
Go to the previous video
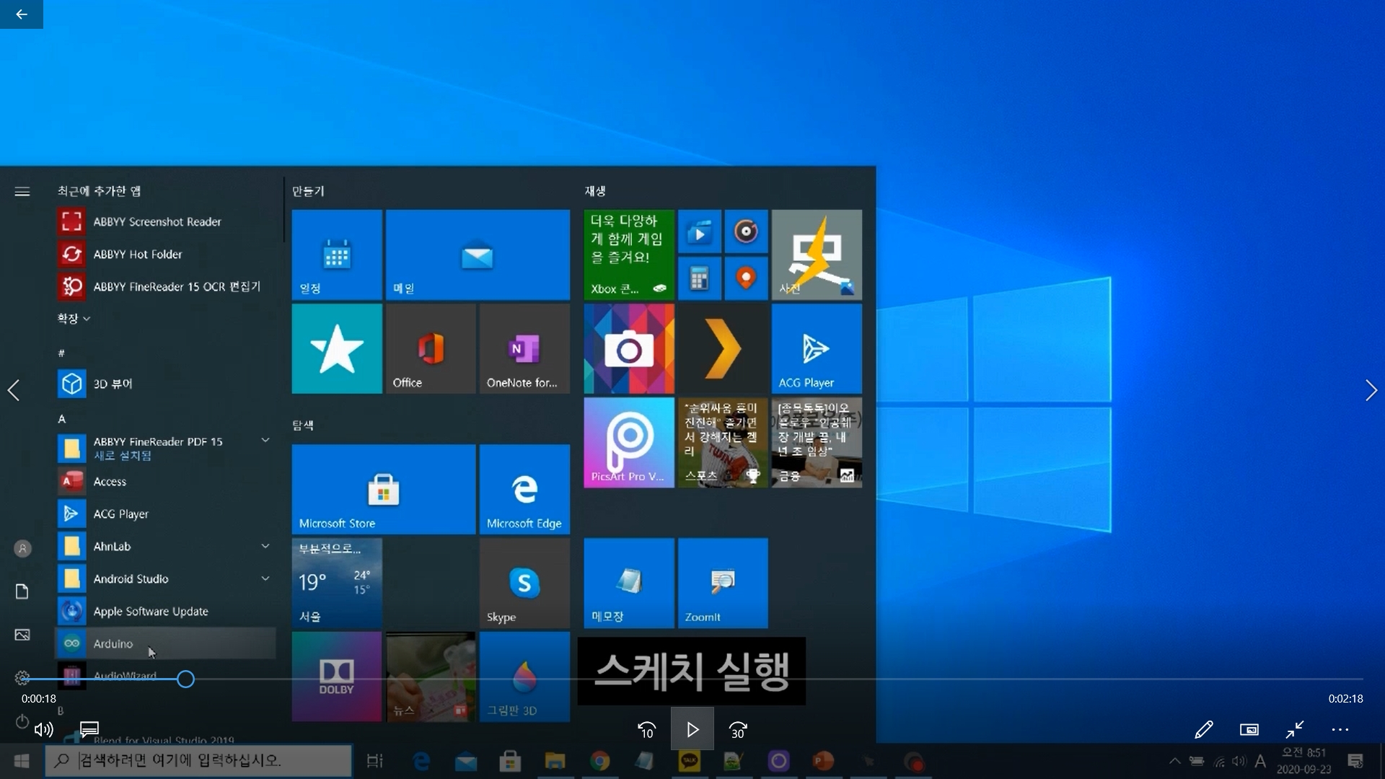tap(14, 390)
